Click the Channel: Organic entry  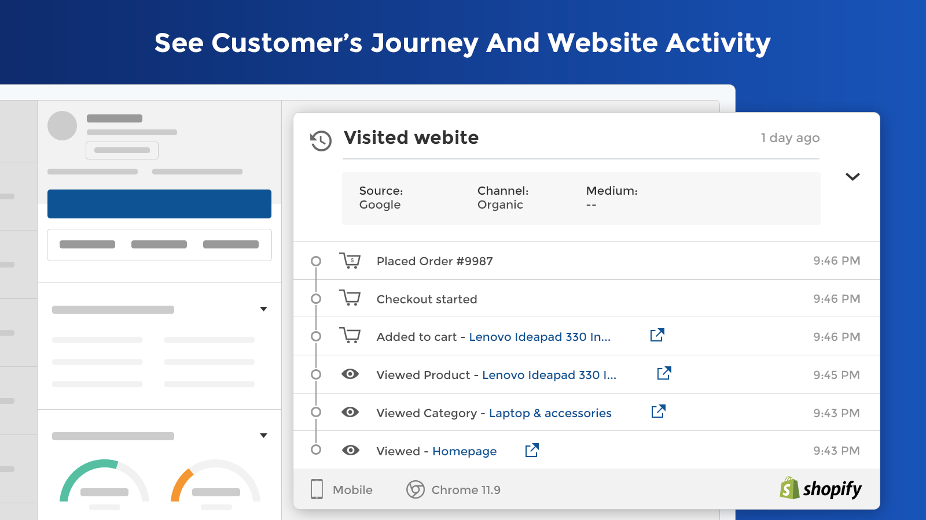[x=503, y=198]
